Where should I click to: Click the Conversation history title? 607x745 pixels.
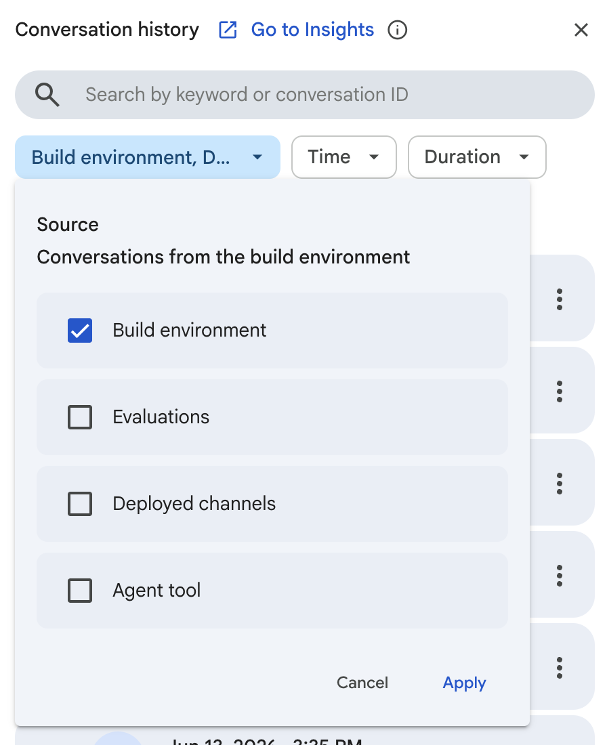107,29
